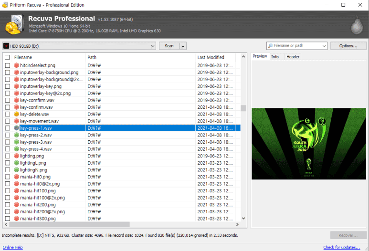
Task: Click the green status dot beside key-press-4.wav
Action: click(17, 149)
